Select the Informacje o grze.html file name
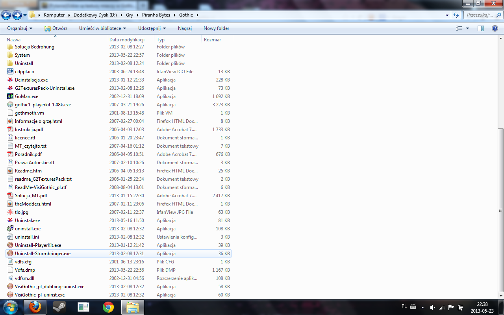Viewport: 504px width, 315px height. tap(39, 121)
